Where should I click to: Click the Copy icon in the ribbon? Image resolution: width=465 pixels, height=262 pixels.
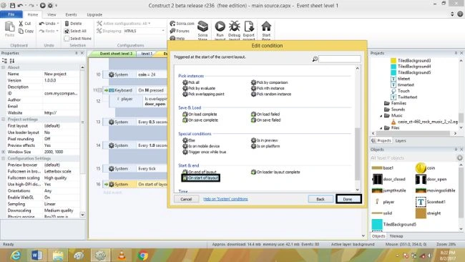[x=21, y=31]
